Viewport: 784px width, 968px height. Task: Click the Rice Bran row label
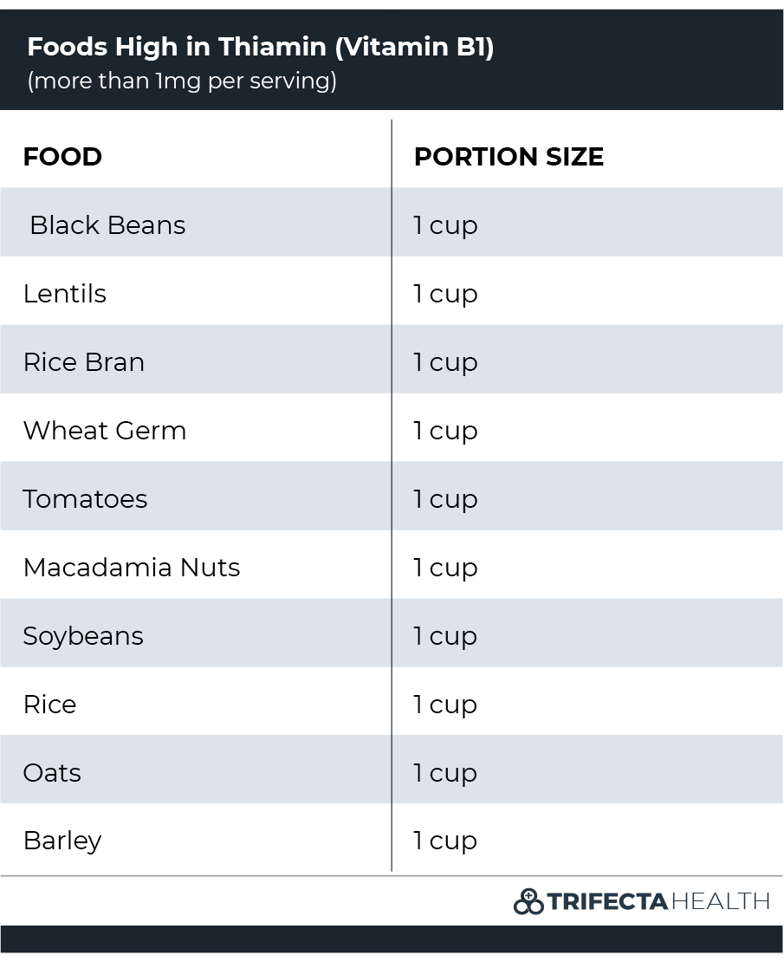coord(84,362)
